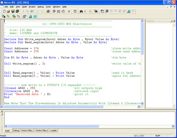Open the File menu
The height and width of the screenshot is (138, 177).
coord(6,7)
